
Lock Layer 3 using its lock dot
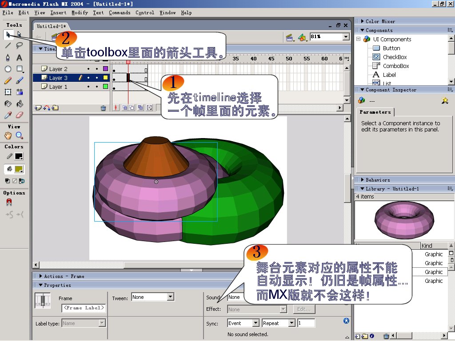(97, 78)
